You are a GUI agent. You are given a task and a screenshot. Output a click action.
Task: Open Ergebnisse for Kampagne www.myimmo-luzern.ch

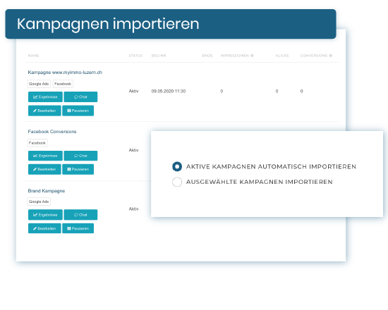coord(45,97)
